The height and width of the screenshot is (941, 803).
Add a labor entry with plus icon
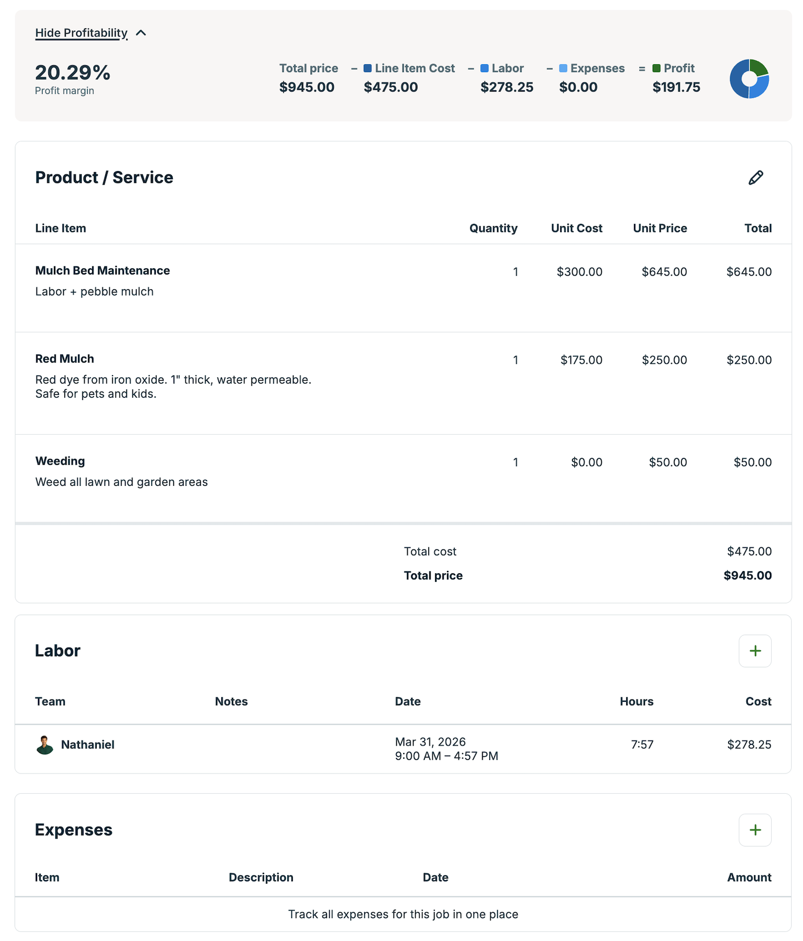point(755,651)
